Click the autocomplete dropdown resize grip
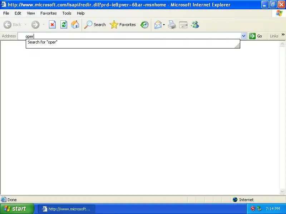The width and height of the screenshot is (286, 214). (x=237, y=46)
